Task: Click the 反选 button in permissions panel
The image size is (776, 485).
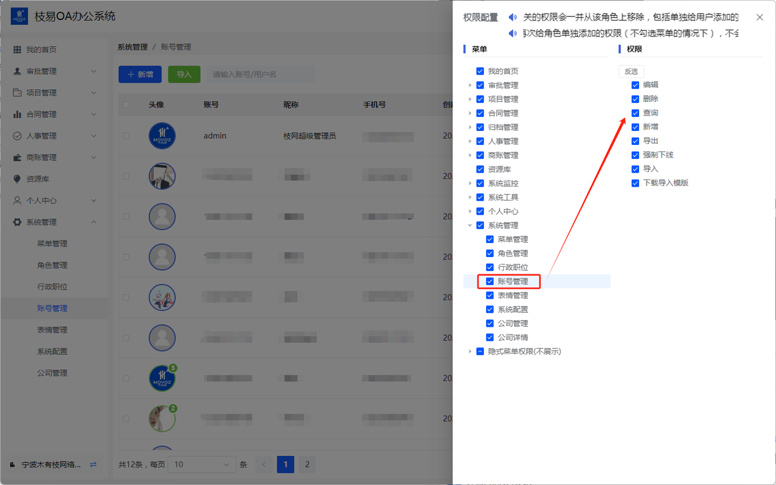Action: (631, 72)
